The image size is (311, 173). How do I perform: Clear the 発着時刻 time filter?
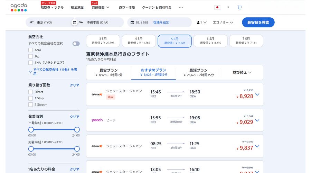[x=75, y=117]
